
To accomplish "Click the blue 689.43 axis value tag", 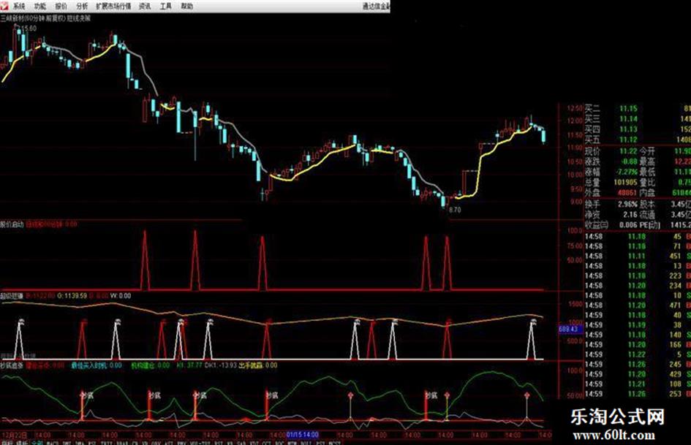I will pyautogui.click(x=570, y=329).
